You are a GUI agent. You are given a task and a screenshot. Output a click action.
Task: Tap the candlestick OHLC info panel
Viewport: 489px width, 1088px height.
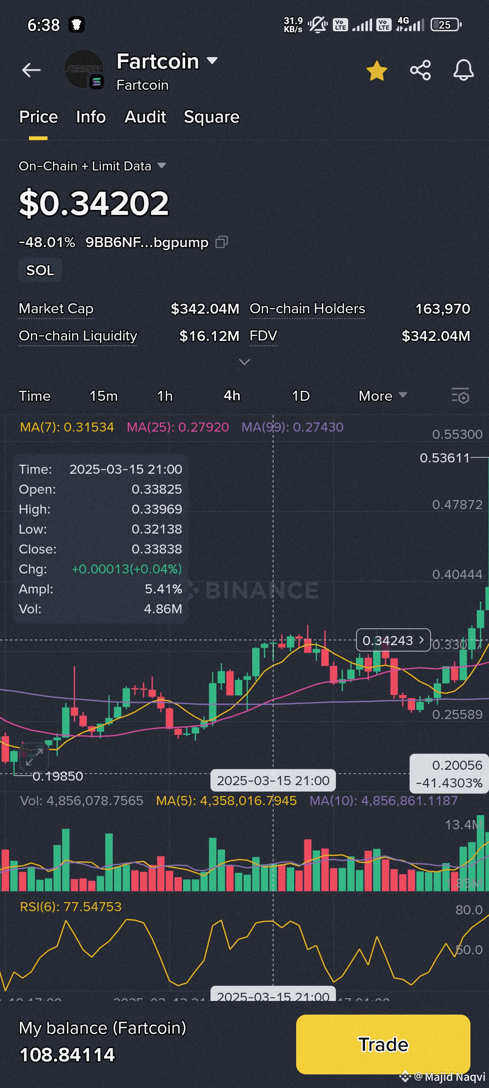pos(100,539)
